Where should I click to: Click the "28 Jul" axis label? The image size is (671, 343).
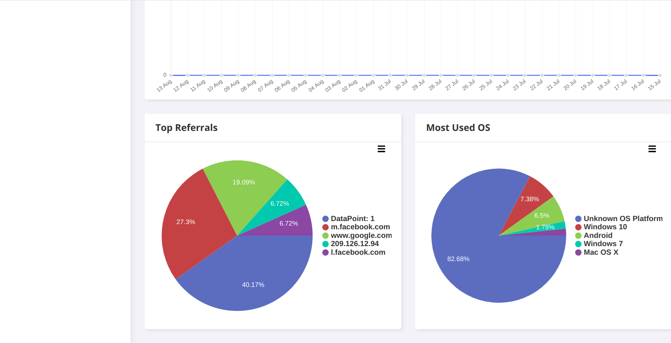[x=435, y=85]
